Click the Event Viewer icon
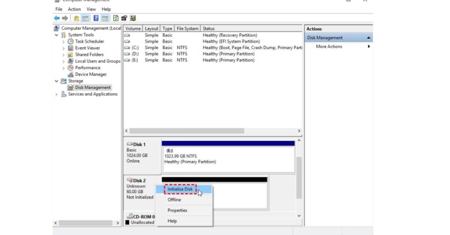This screenshot has width=450, height=235. 70,48
